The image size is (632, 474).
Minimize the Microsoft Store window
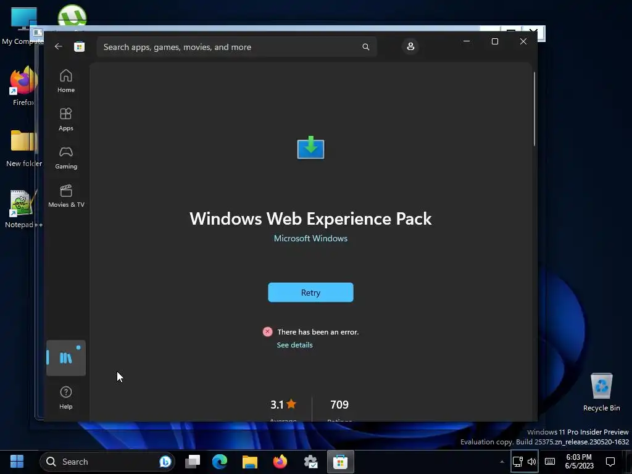(x=467, y=41)
